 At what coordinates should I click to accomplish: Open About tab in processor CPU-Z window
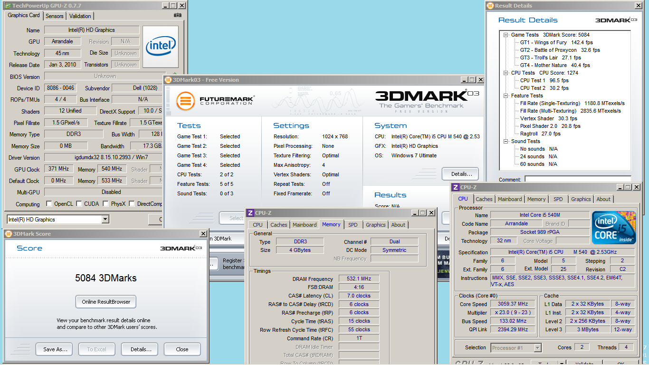coord(603,200)
